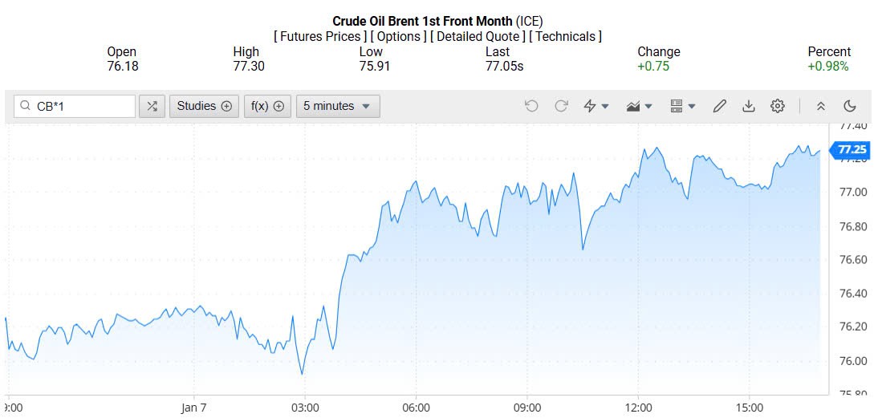Toggle dark mode moon icon
Image resolution: width=886 pixels, height=418 pixels.
(x=850, y=106)
